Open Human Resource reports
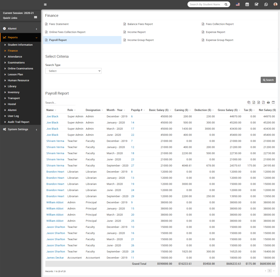 point(18,81)
